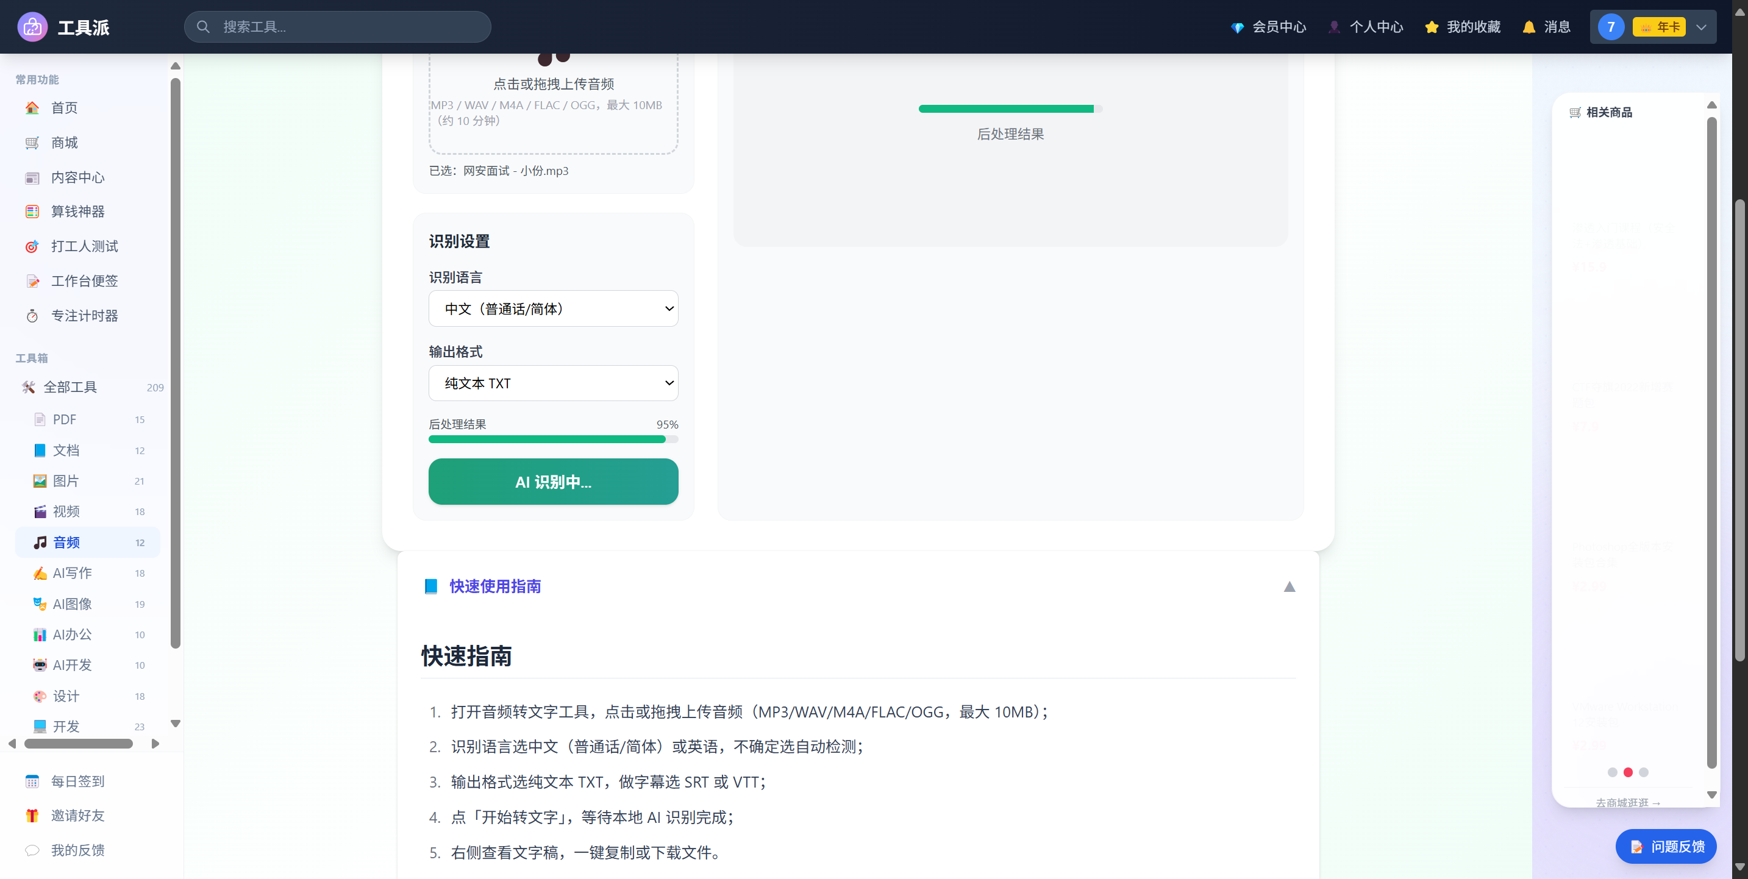The image size is (1748, 879).
Task: Select the 音频 category
Action: click(x=88, y=543)
